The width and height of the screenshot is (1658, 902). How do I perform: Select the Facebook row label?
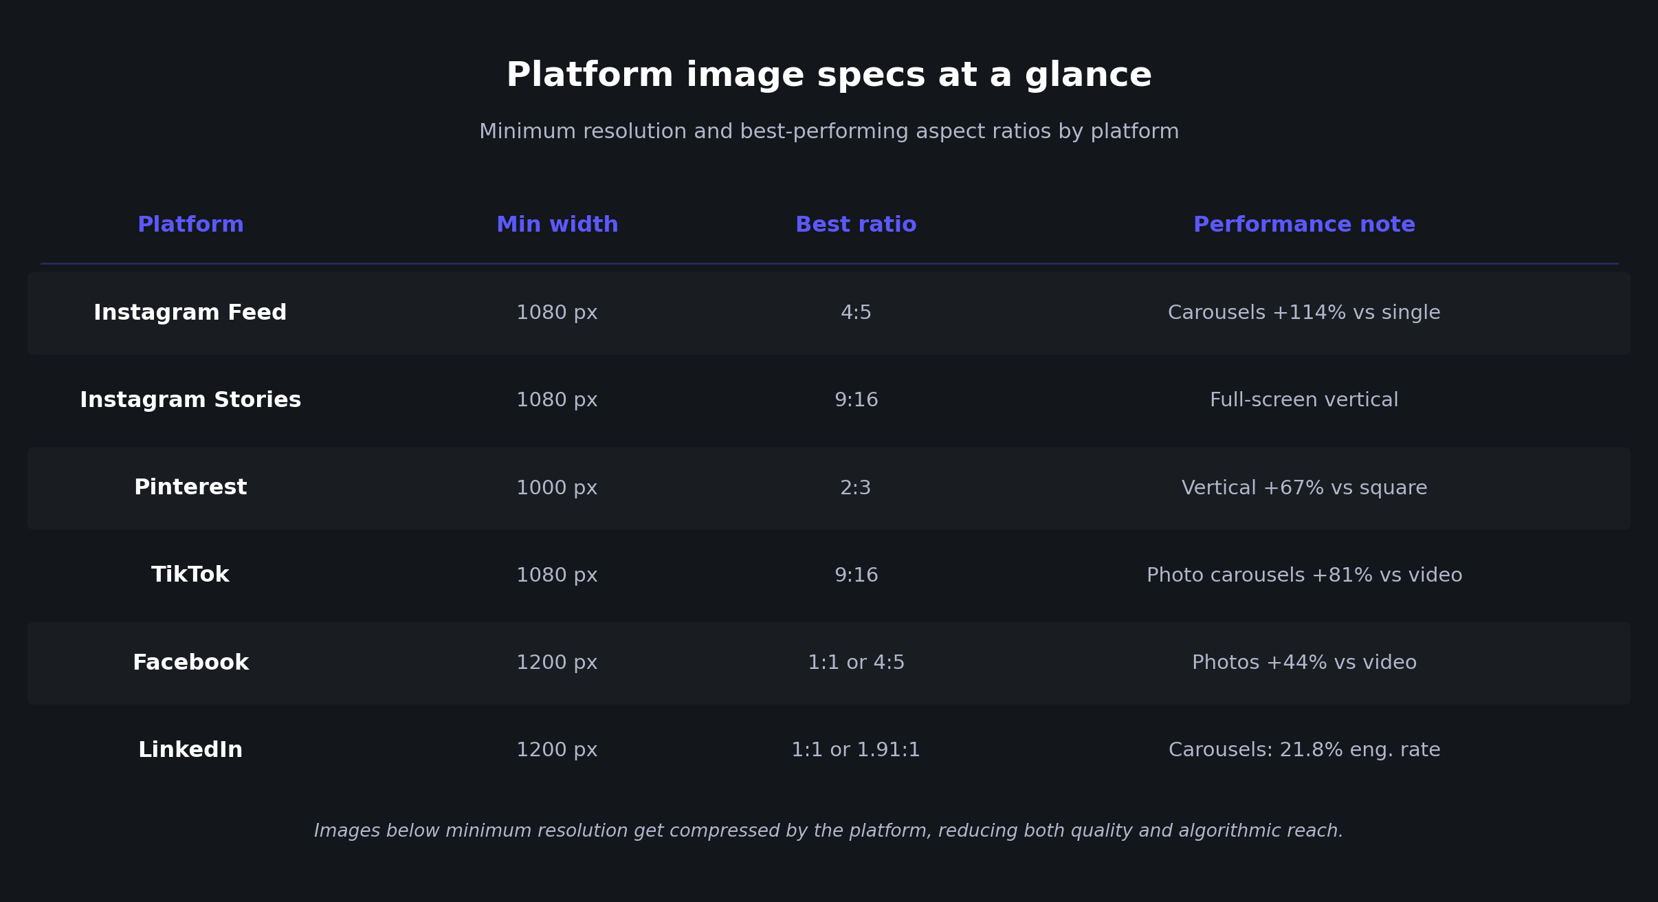click(x=190, y=663)
